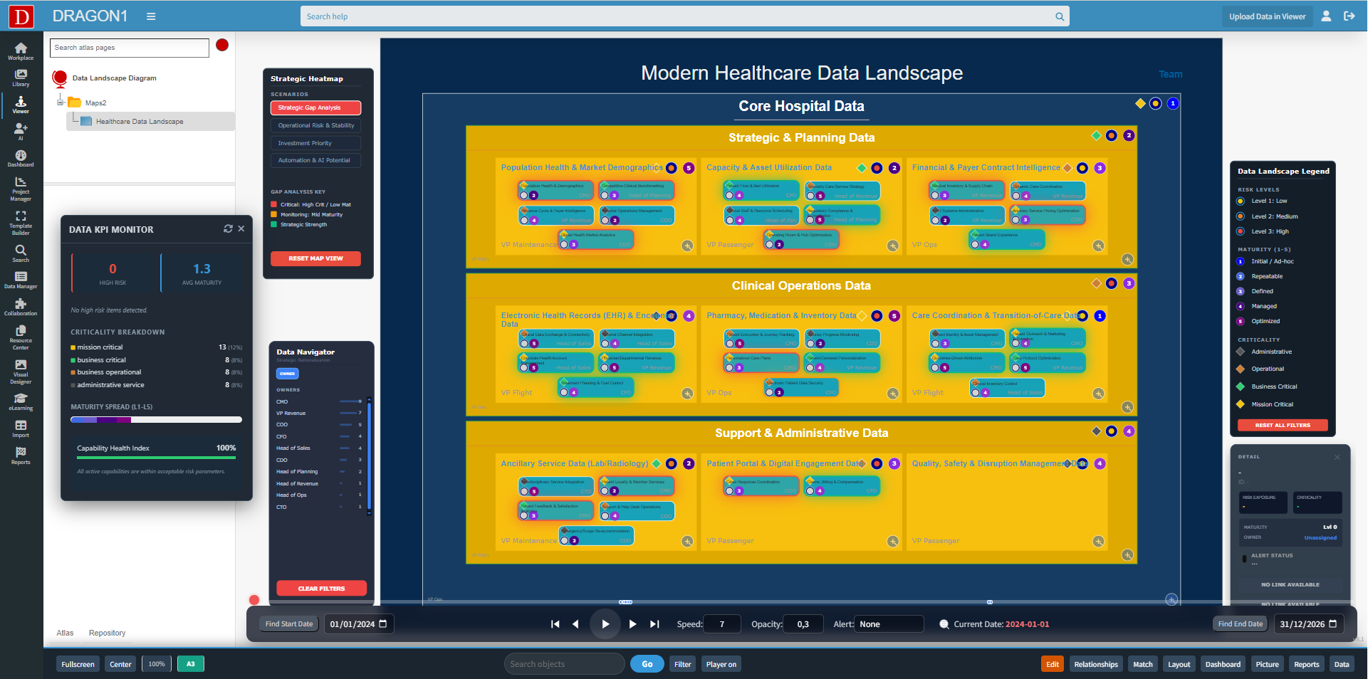Open the Alert dropdown set to None

click(x=888, y=624)
